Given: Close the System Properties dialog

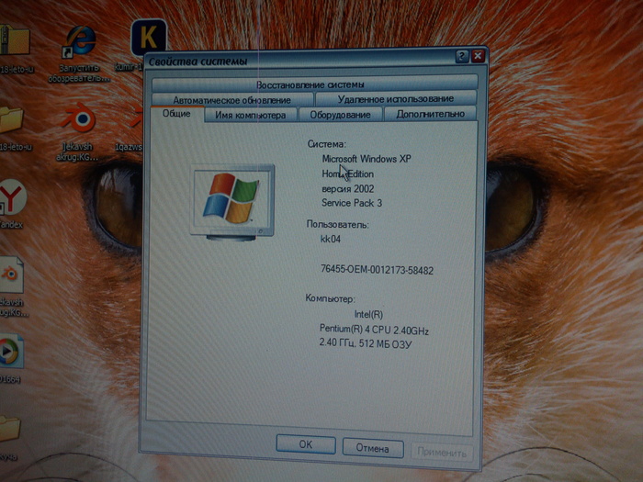Looking at the screenshot, I should click(478, 58).
